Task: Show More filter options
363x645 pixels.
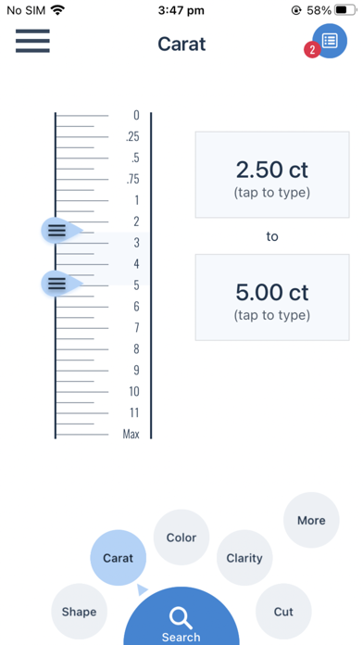Action: (x=311, y=521)
